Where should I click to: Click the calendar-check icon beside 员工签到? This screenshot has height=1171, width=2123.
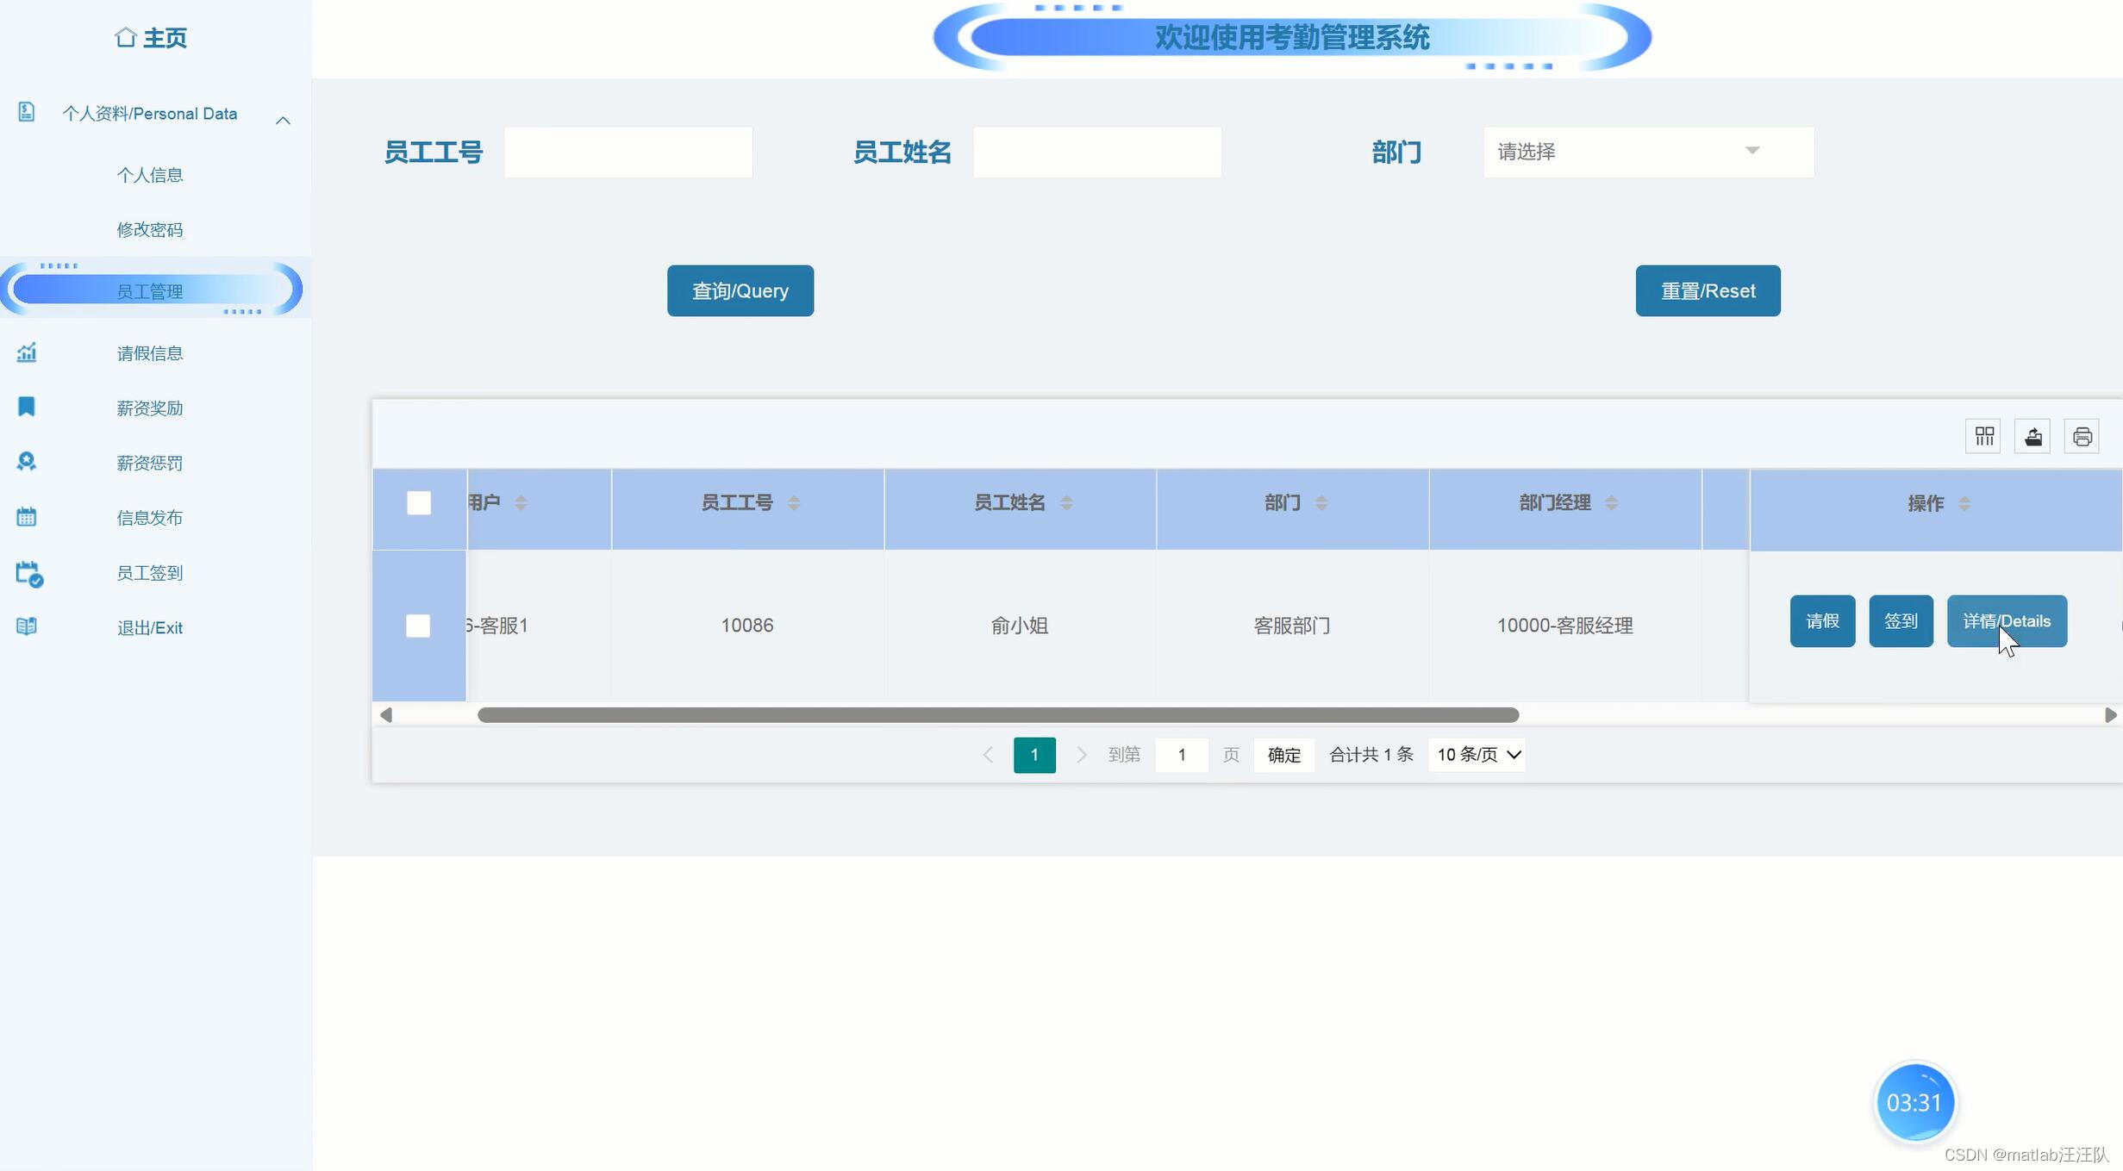coord(28,574)
